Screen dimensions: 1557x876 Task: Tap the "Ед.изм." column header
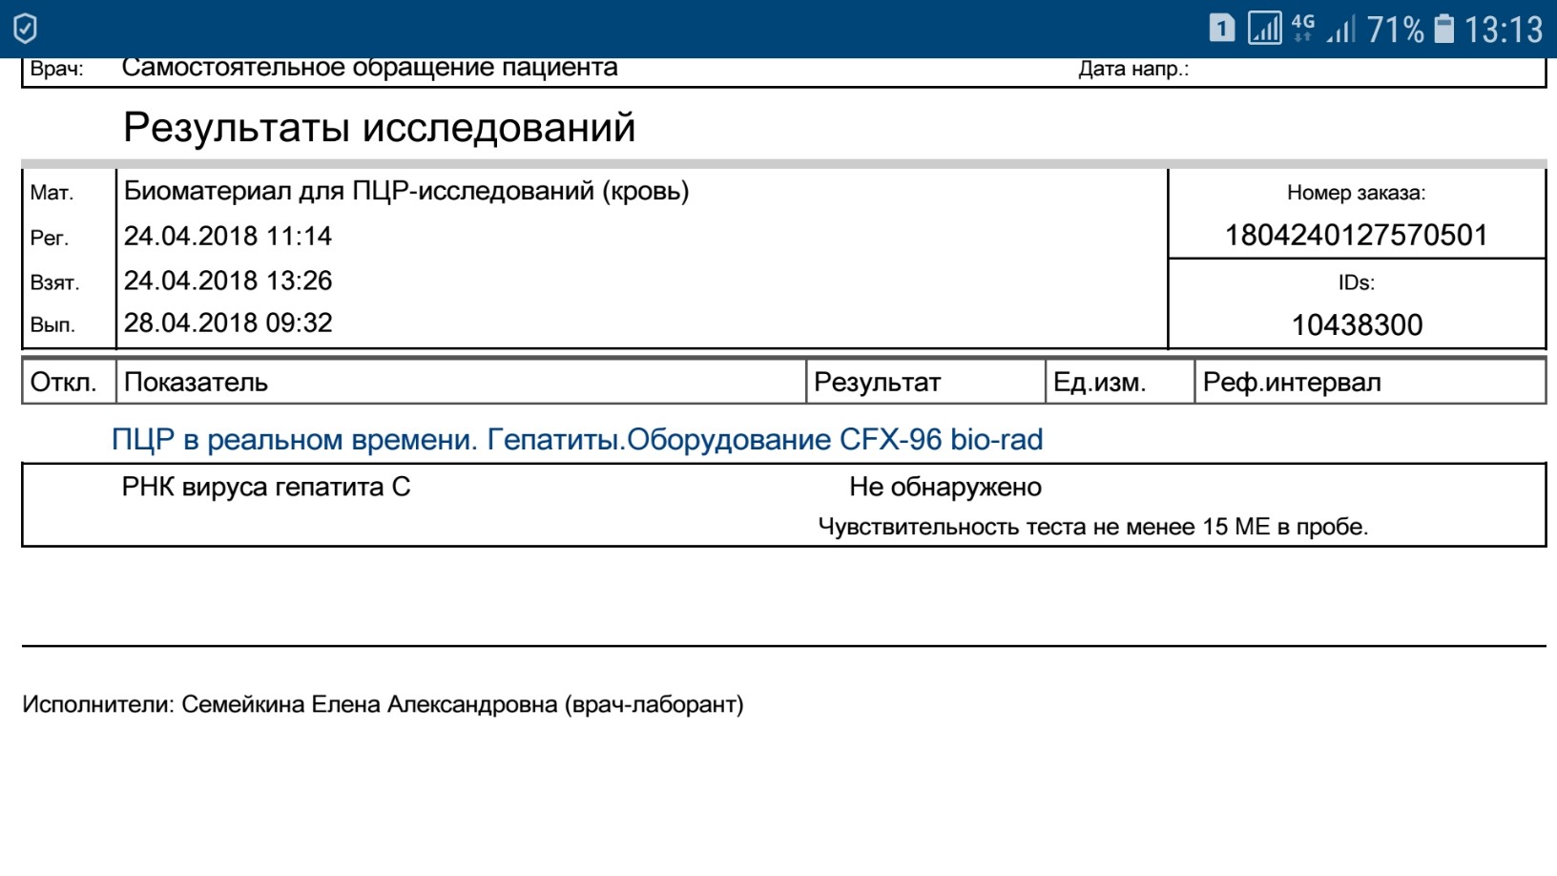point(1099,382)
